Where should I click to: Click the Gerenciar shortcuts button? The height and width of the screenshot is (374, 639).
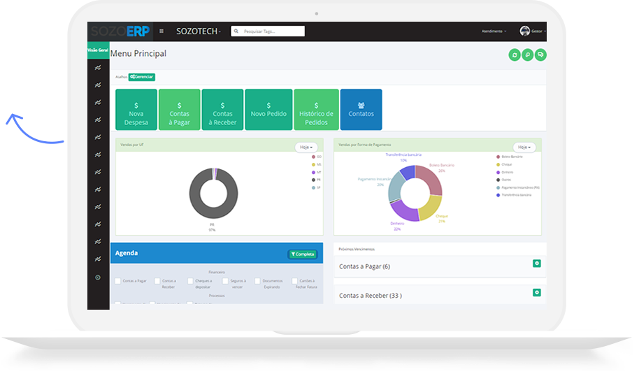(x=142, y=77)
